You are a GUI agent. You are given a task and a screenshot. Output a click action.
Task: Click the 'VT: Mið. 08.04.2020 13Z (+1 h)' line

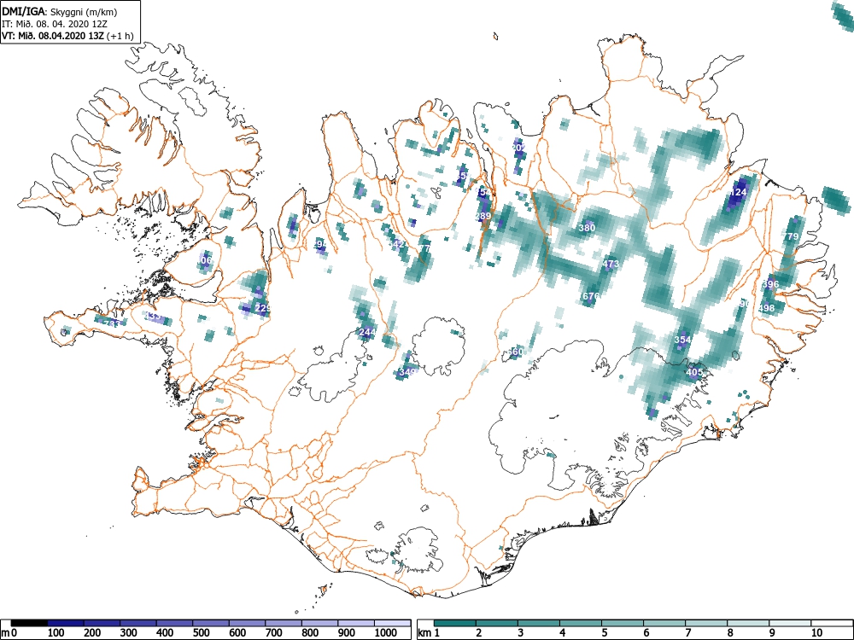[x=67, y=36]
